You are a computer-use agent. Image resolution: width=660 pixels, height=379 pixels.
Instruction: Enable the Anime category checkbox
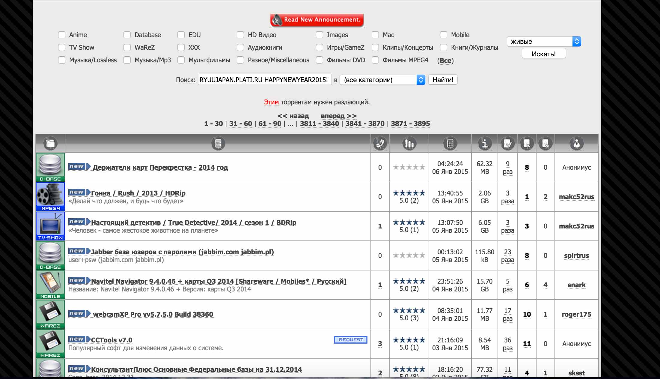62,35
